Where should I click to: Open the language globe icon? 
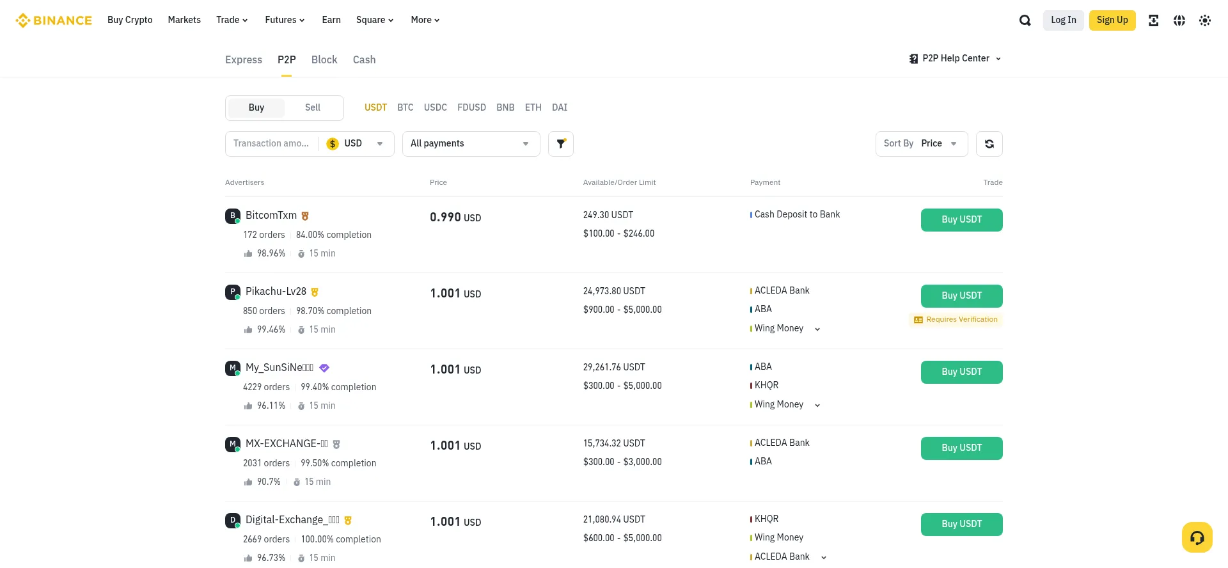[1179, 20]
